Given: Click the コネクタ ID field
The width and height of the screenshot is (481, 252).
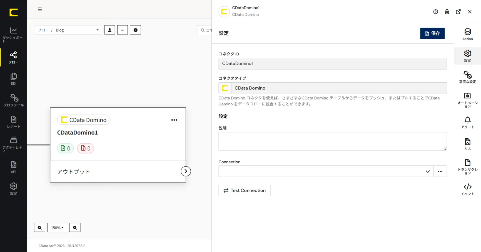Looking at the screenshot, I should click(333, 63).
